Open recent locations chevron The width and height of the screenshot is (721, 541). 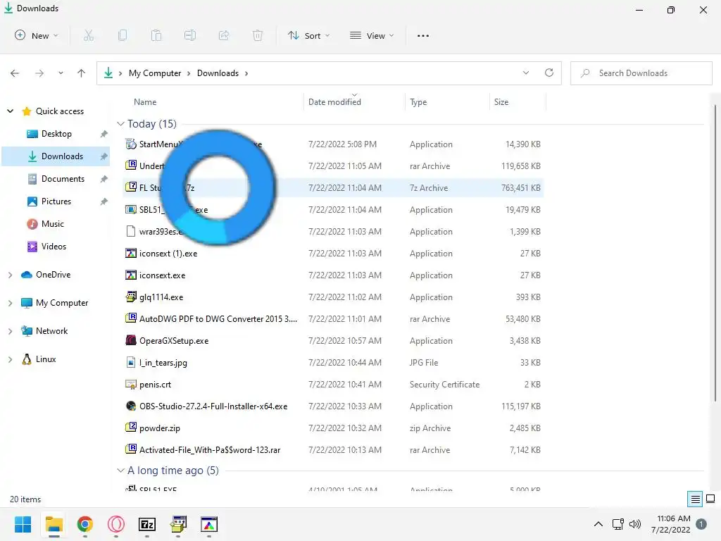(x=61, y=73)
